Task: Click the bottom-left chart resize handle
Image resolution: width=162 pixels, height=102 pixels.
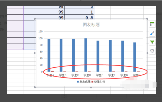Action: [x=35, y=87]
